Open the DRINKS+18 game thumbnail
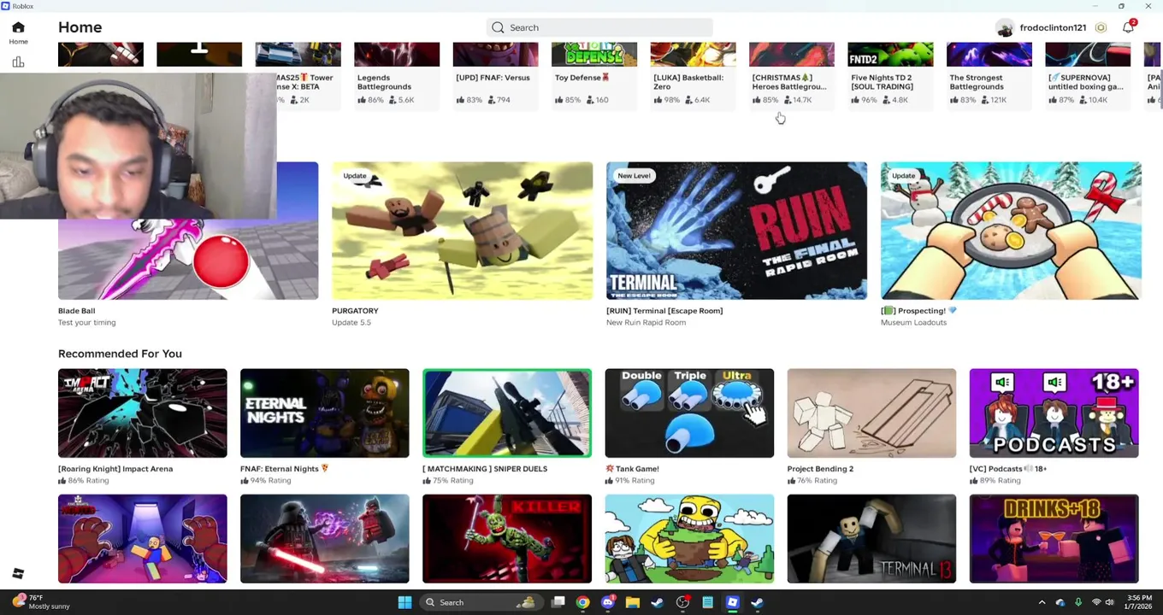 click(x=1054, y=538)
